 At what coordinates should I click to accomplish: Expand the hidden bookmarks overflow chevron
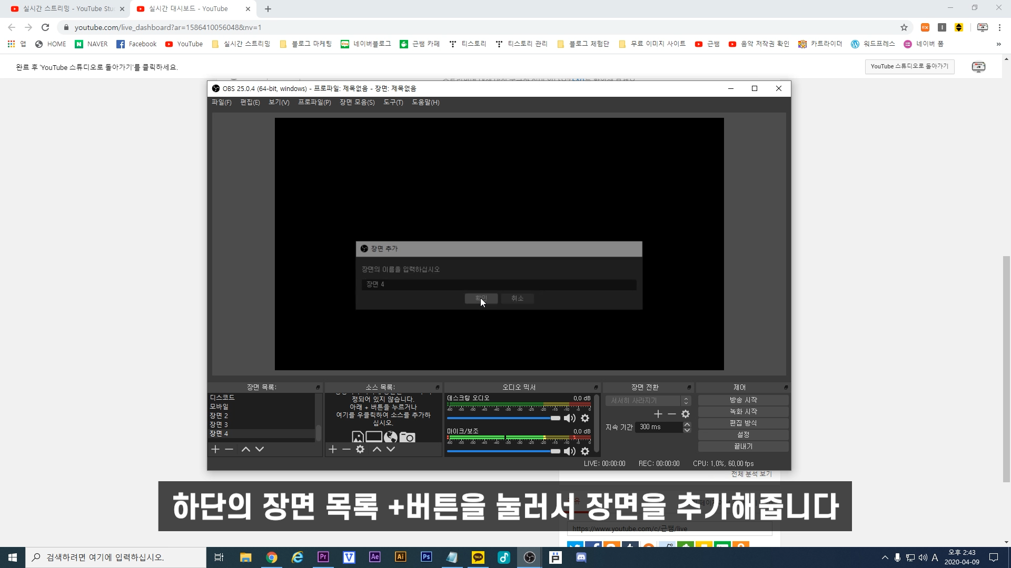[x=998, y=44]
